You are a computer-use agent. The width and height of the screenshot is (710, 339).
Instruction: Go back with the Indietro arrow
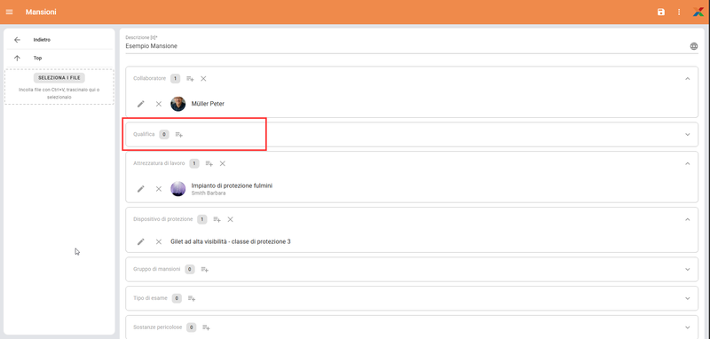[17, 40]
